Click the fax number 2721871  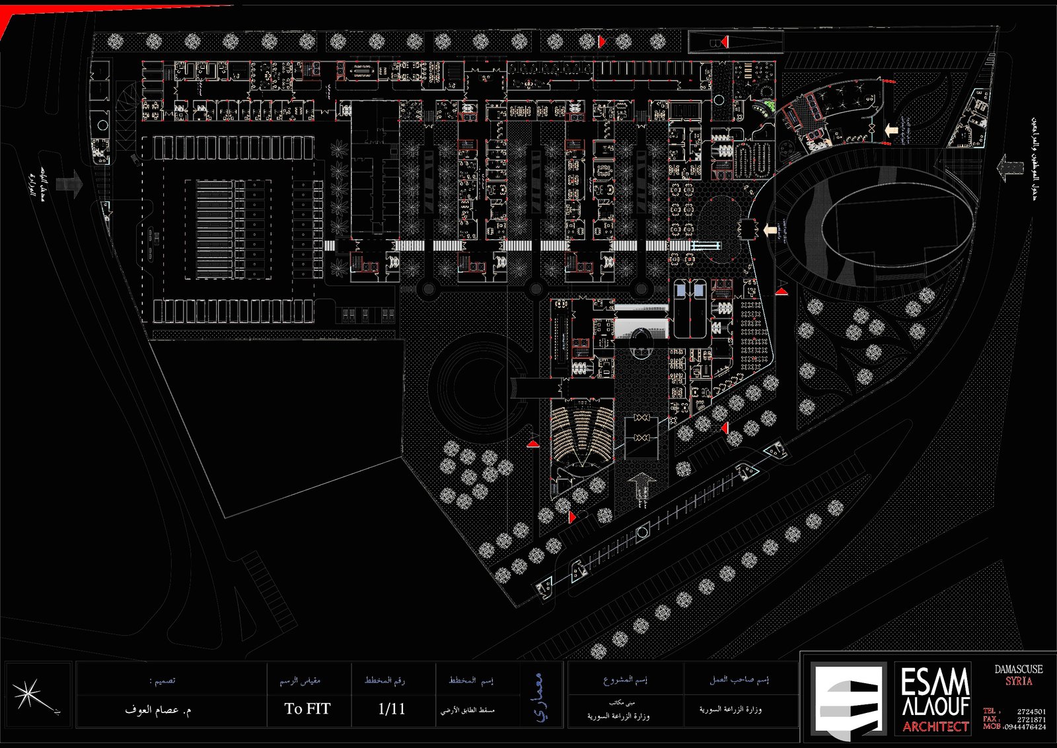pyautogui.click(x=1031, y=719)
